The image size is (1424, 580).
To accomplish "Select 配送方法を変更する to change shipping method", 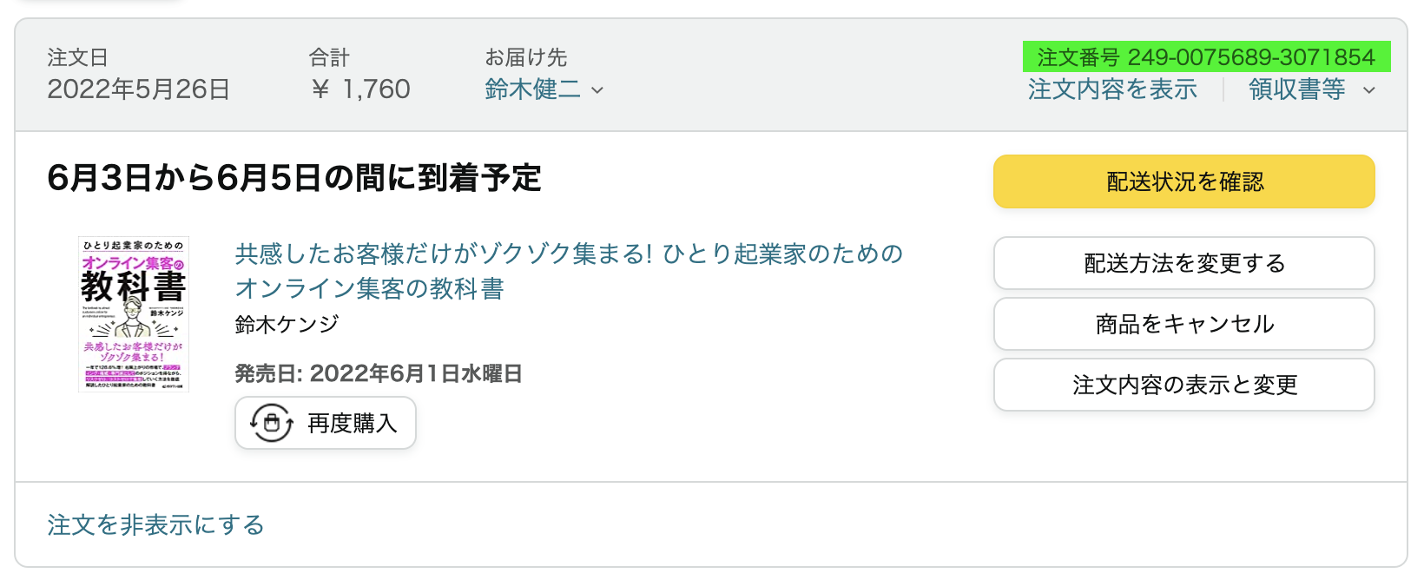I will (1183, 263).
